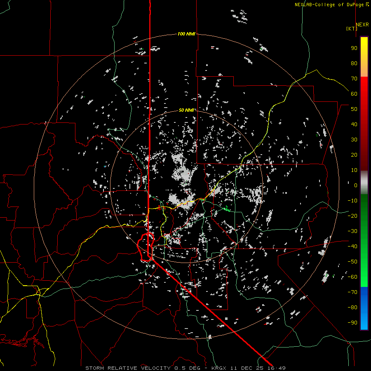Click the positive 30 scale value

354,140
